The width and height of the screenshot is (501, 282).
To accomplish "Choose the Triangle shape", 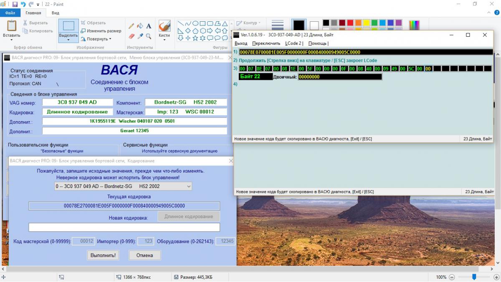I will [x=225, y=23].
